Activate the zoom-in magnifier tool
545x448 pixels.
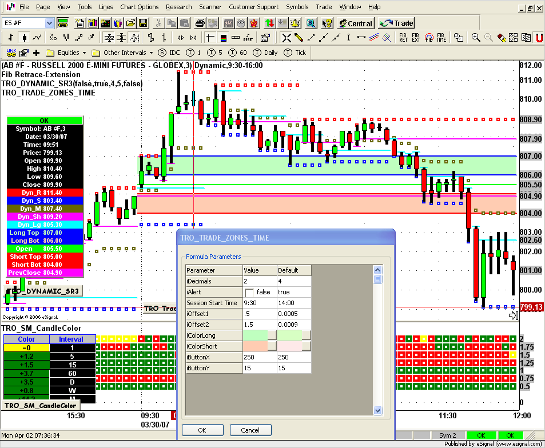[x=476, y=38]
